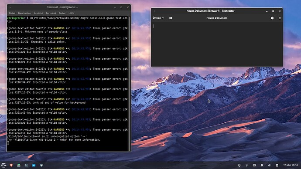
Task: Open the notifications bell
Action: (262, 165)
